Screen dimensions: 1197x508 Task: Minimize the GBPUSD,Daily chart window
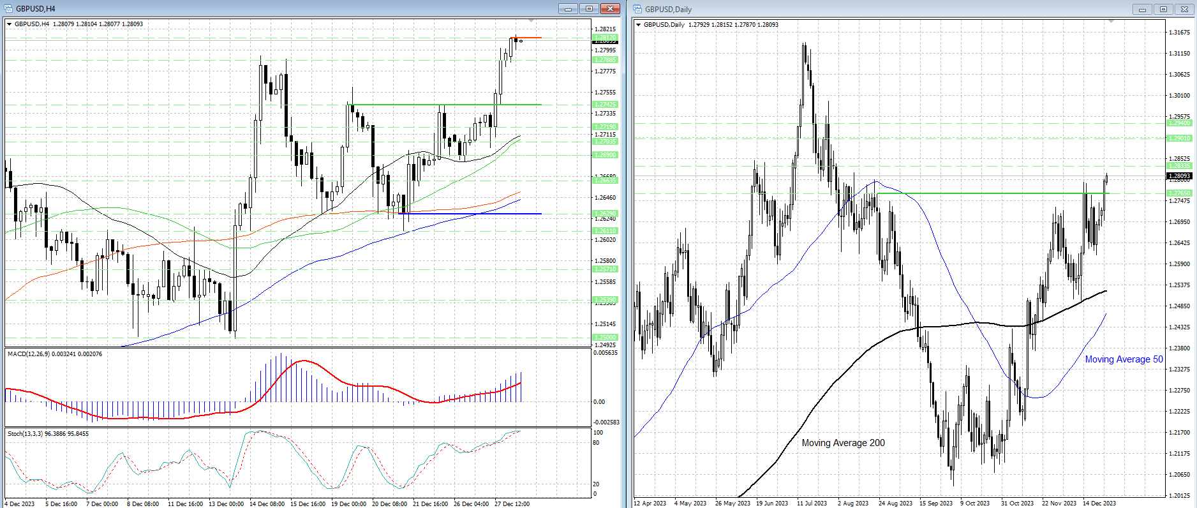point(1142,9)
